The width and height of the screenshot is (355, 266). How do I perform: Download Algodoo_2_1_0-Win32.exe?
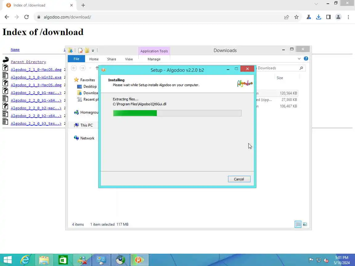36,77
